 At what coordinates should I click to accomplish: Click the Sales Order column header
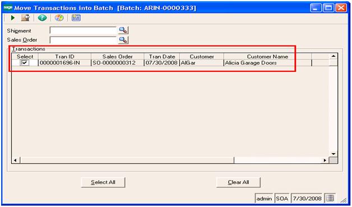pos(117,57)
